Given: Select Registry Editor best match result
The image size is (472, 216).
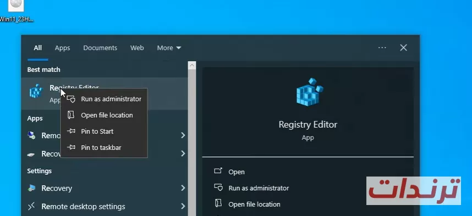Looking at the screenshot, I should click(105, 93).
